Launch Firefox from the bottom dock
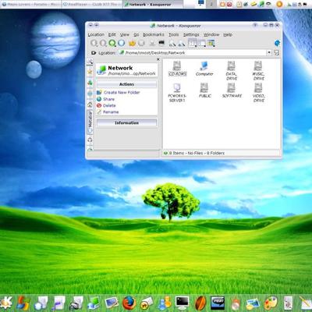The width and height of the screenshot is (312, 312). (x=129, y=303)
